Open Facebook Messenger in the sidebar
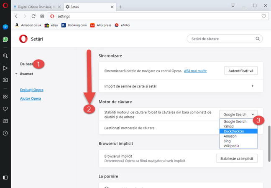 tap(5, 27)
